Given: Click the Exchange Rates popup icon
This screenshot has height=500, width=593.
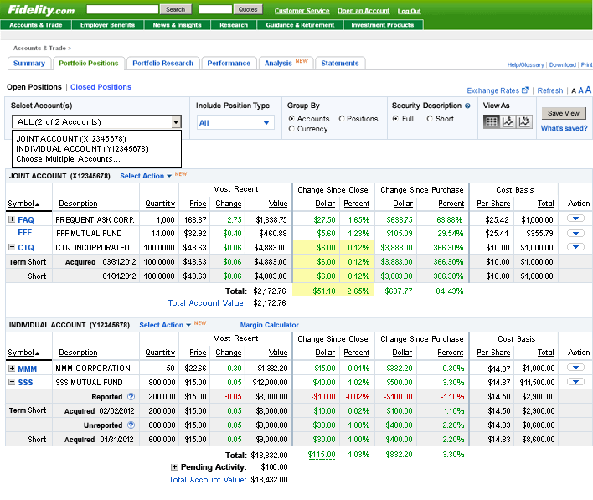Looking at the screenshot, I should point(526,90).
